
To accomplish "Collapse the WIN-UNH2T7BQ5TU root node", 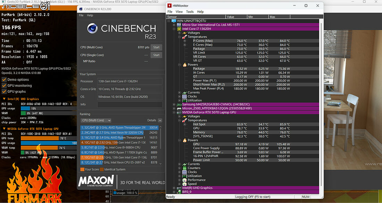I will tap(168, 21).
